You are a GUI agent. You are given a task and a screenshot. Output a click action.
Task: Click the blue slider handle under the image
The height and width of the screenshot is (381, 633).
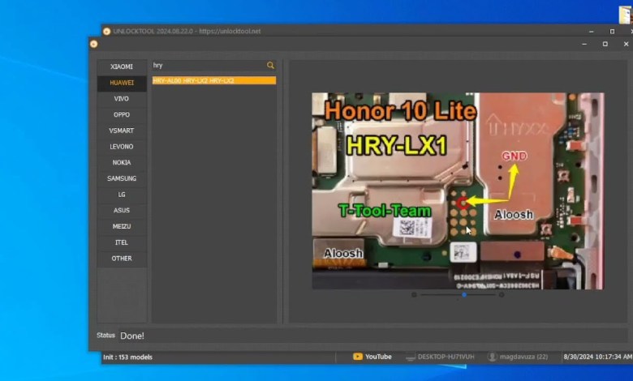pos(464,295)
